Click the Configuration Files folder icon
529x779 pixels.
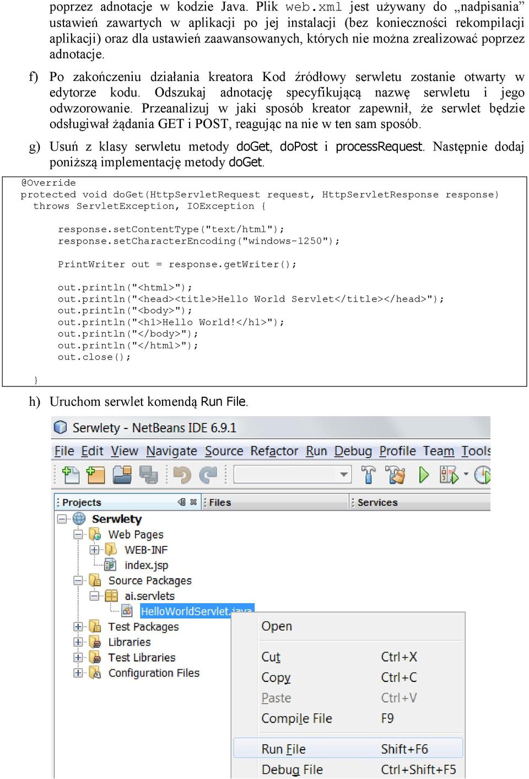tap(95, 673)
